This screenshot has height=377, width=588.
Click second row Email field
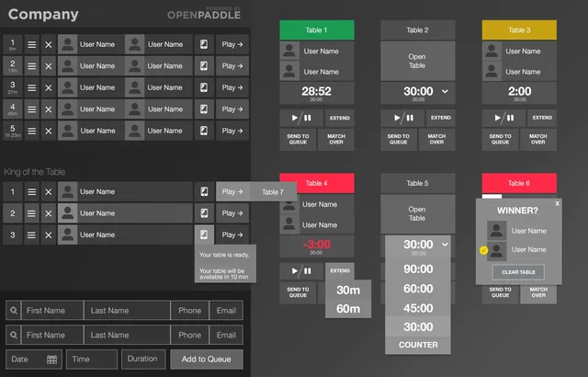[226, 335]
